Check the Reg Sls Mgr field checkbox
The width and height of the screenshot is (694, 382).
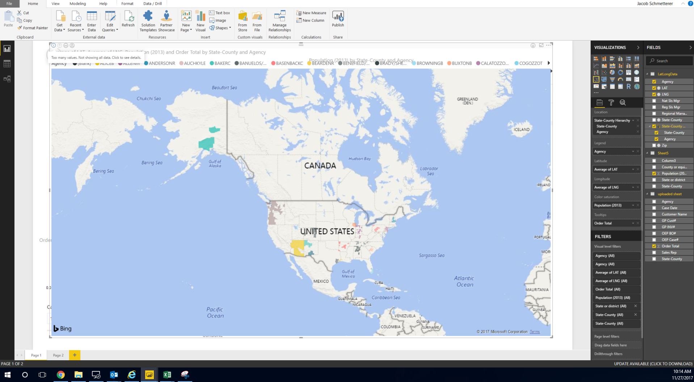coord(654,107)
